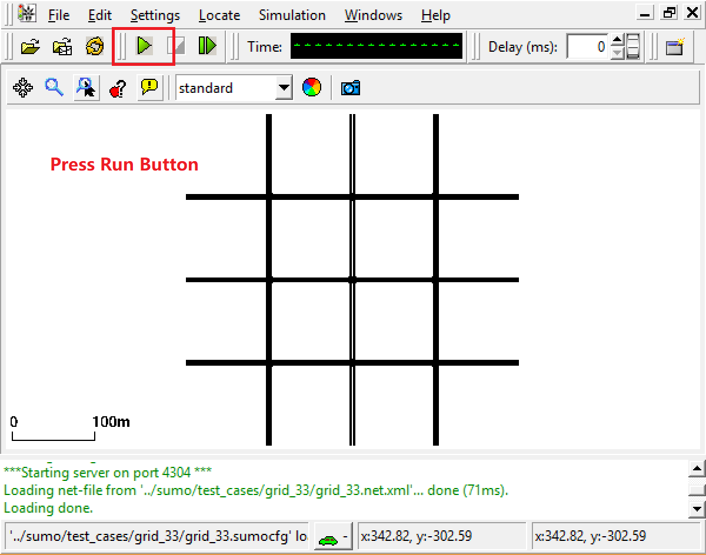Toggle tooltip display button

(150, 88)
